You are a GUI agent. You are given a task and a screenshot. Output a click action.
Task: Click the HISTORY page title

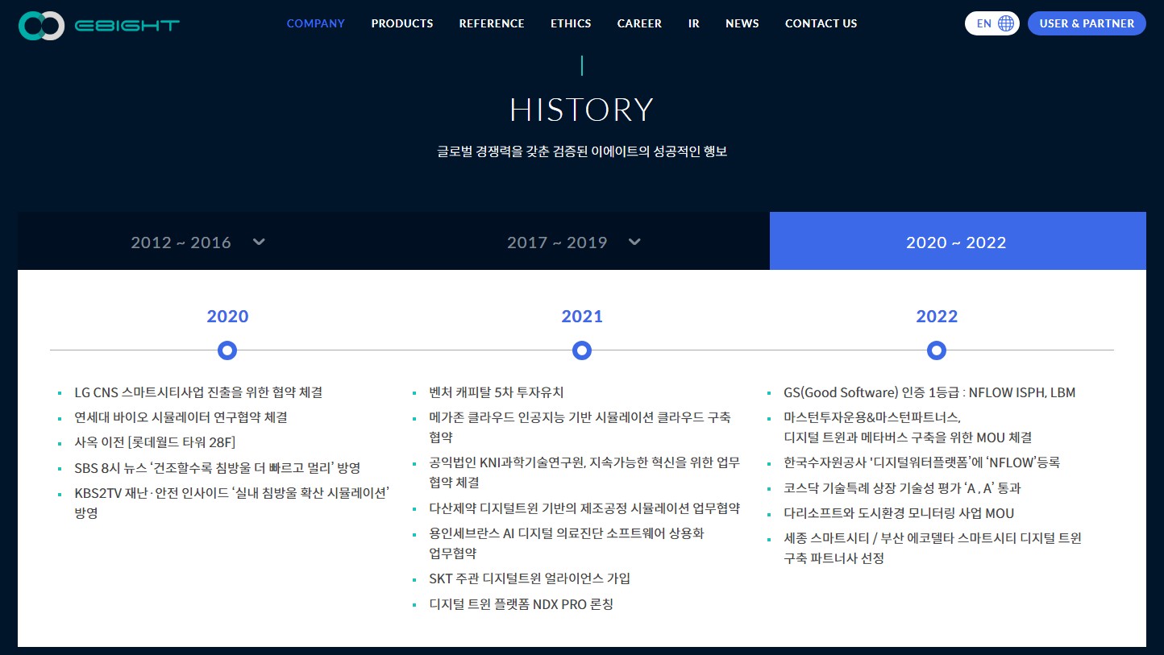[x=582, y=110]
